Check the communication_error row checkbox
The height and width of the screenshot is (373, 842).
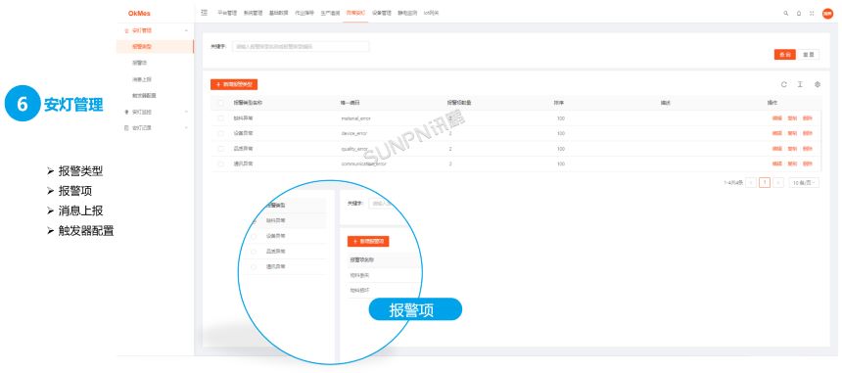point(220,163)
